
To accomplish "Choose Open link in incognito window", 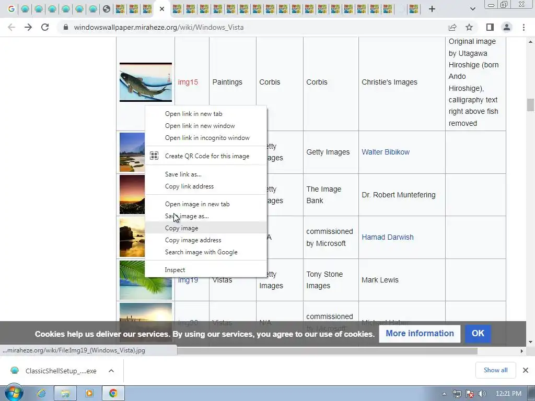I will pos(206,138).
